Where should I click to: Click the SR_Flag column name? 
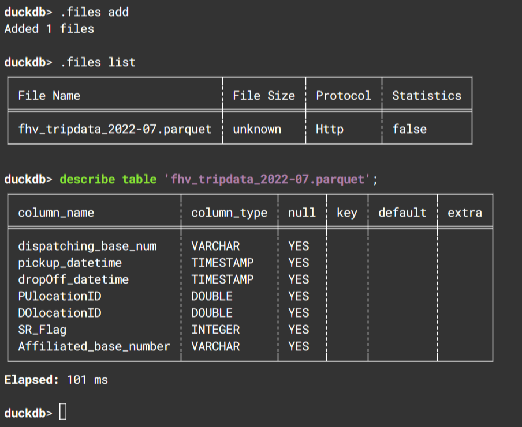coord(42,330)
